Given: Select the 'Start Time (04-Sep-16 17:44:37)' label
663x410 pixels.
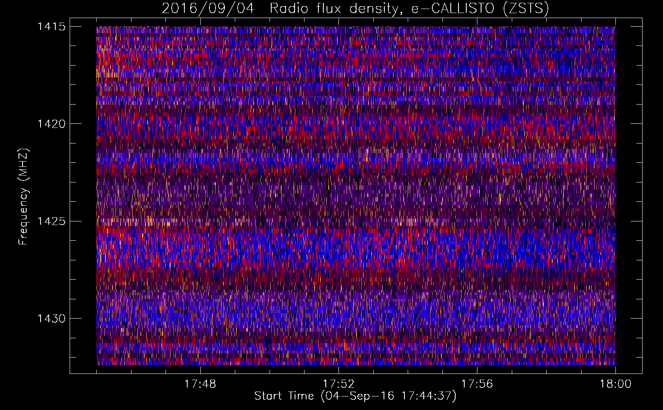Looking at the screenshot, I should 355,396.
